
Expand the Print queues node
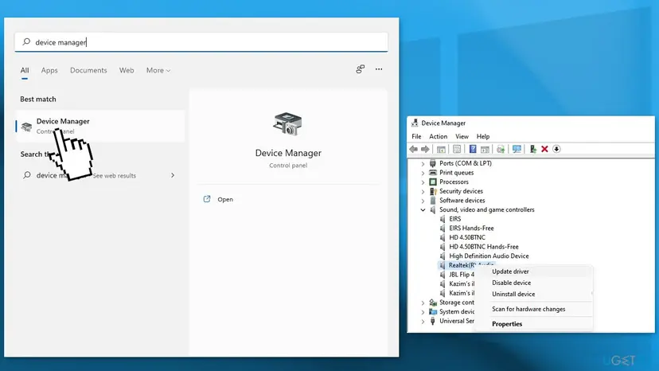pos(423,173)
